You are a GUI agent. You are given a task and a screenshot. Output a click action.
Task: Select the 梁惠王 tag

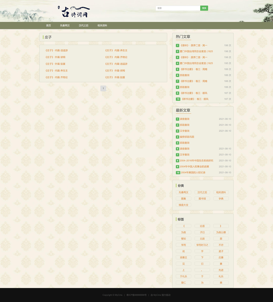184,258
